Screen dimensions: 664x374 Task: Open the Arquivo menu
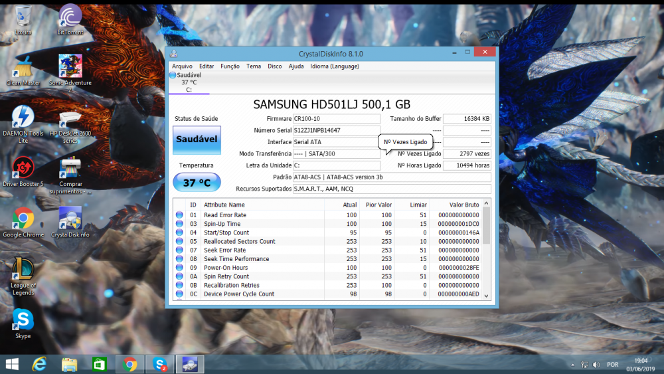[182, 66]
